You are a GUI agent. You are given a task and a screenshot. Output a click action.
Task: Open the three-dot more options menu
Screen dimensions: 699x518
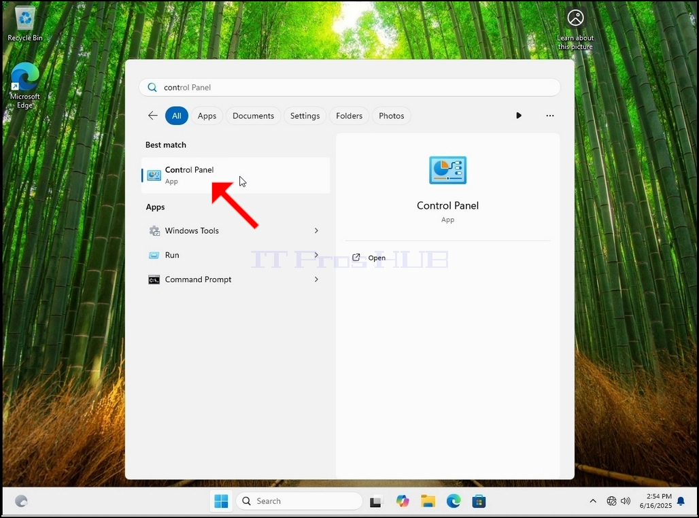pos(549,116)
